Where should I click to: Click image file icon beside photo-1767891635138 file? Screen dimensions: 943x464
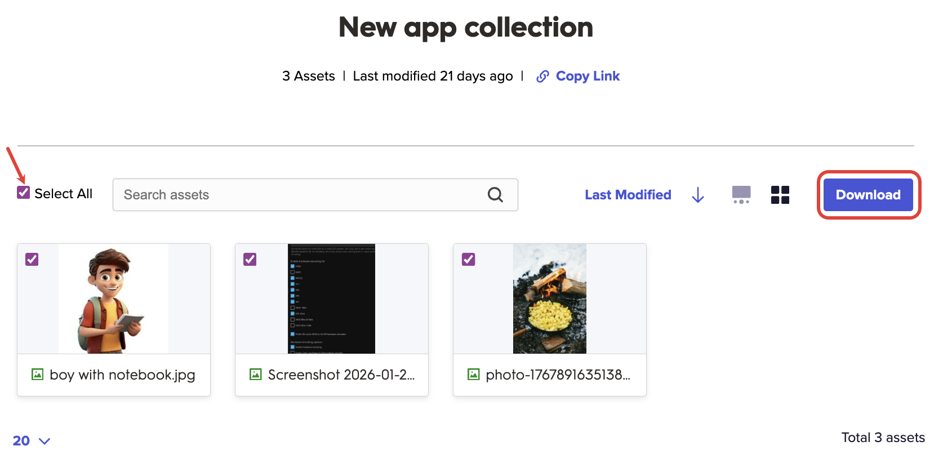[x=474, y=374]
